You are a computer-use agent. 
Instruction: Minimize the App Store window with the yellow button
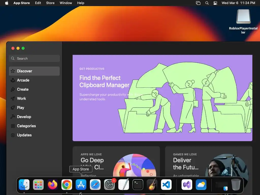(x=18, y=48)
